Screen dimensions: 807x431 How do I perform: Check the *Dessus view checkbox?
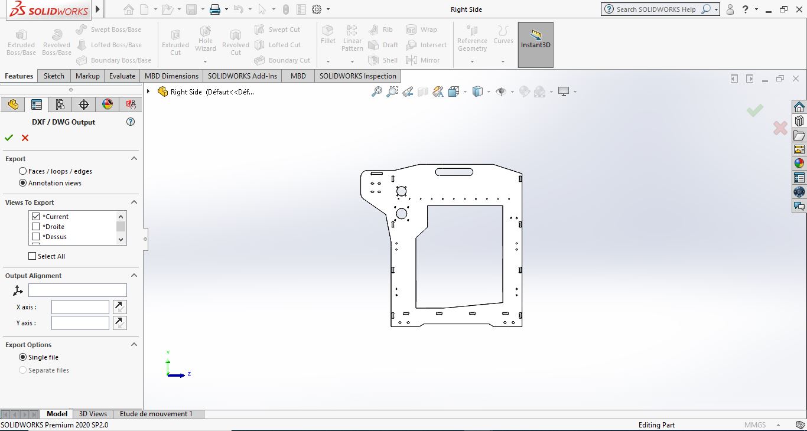coord(36,237)
